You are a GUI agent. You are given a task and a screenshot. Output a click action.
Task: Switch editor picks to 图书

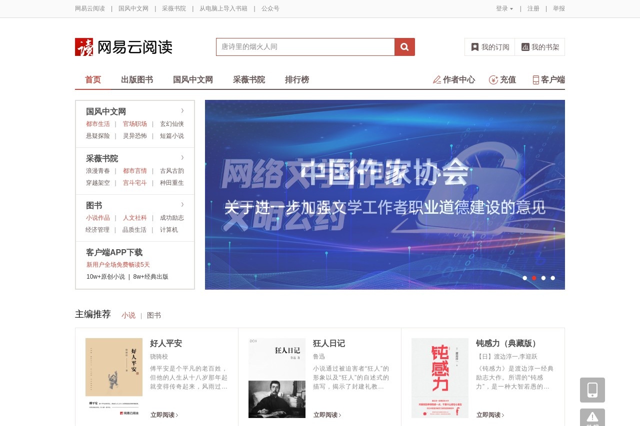(154, 315)
